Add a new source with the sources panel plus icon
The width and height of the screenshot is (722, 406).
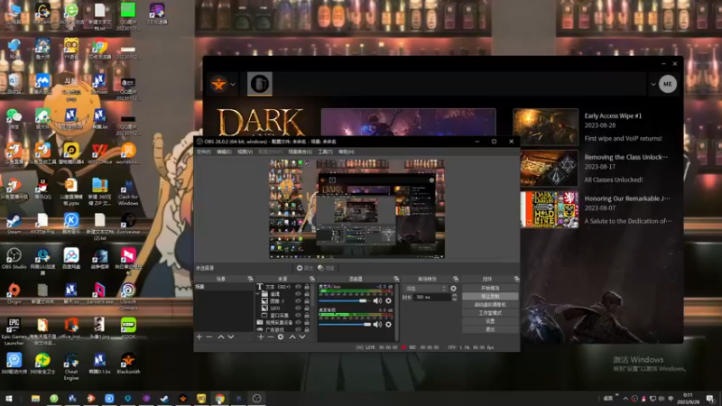(x=261, y=337)
